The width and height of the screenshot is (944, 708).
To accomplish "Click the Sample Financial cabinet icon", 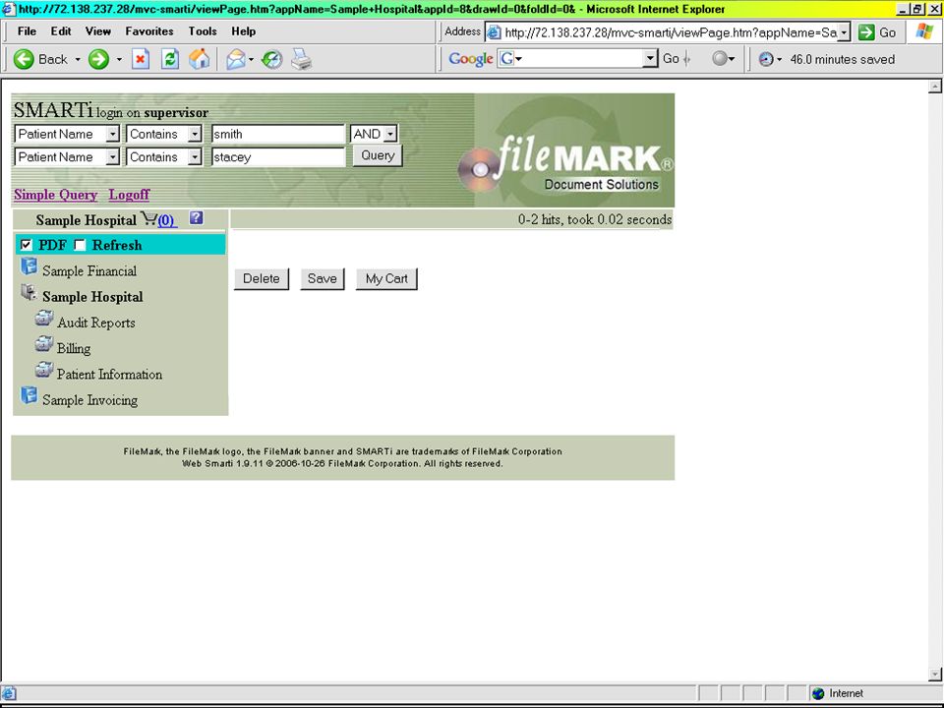I will click(x=29, y=266).
